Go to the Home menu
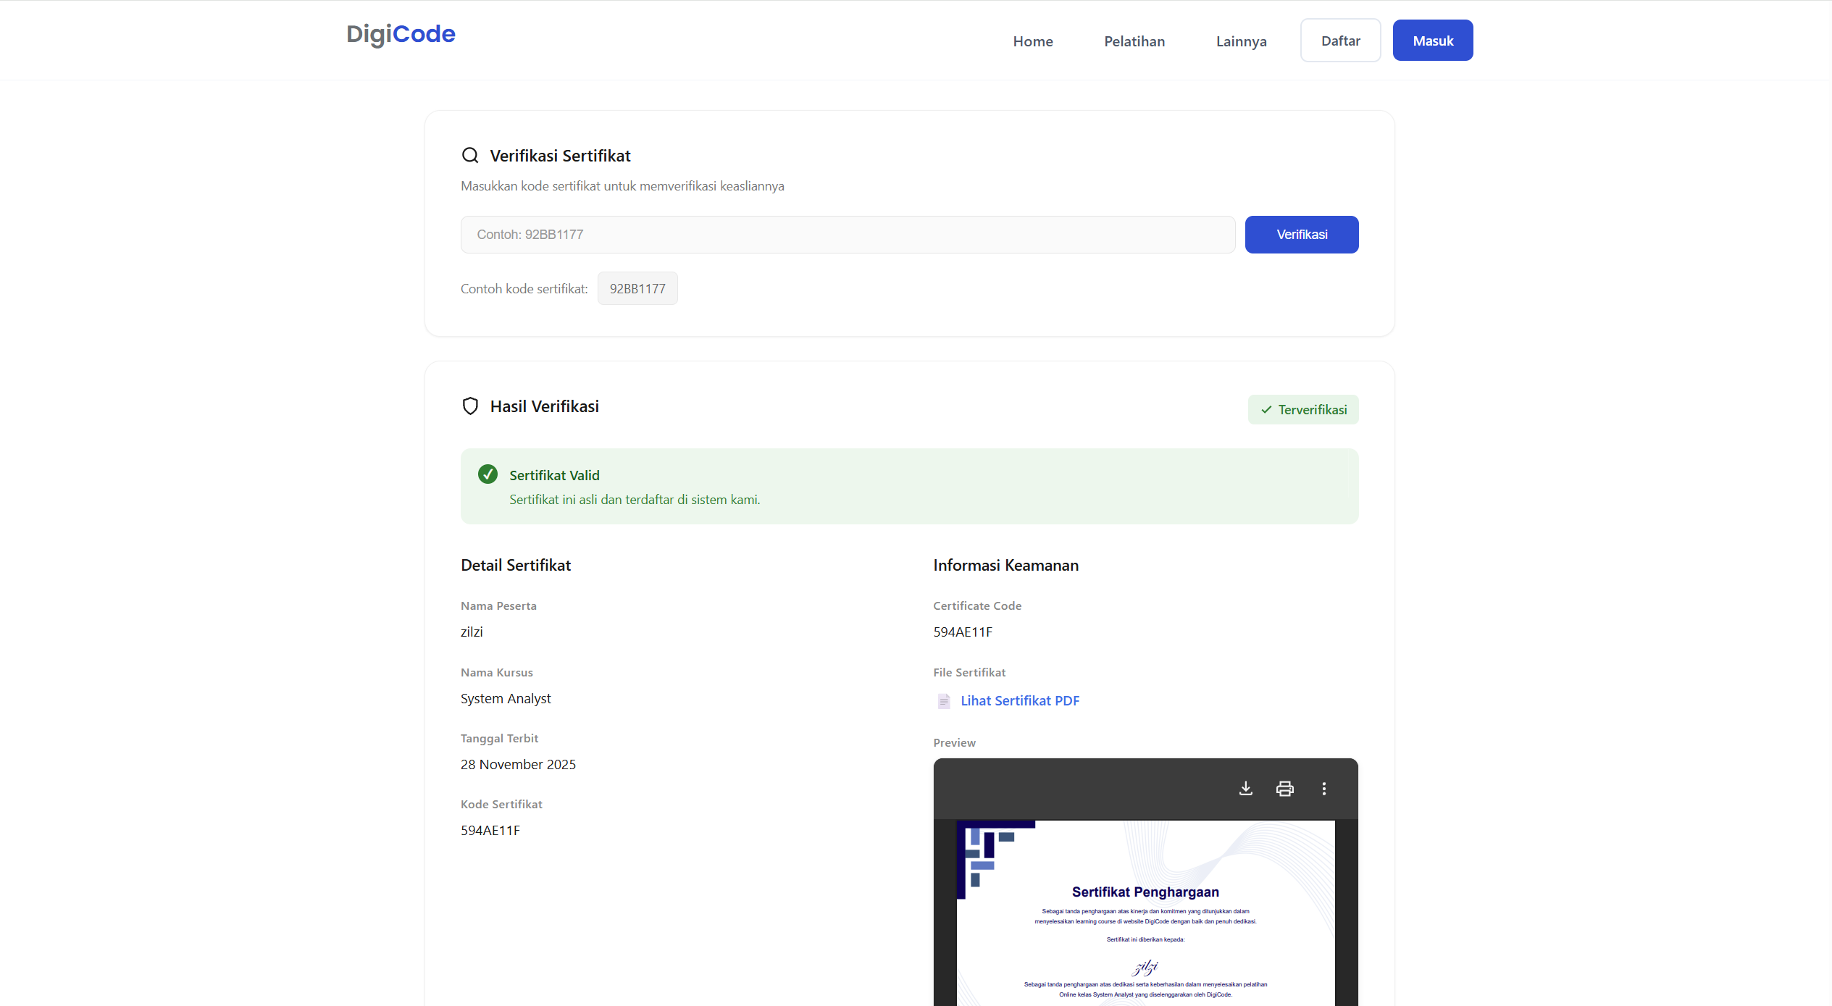The width and height of the screenshot is (1832, 1006). pyautogui.click(x=1032, y=41)
